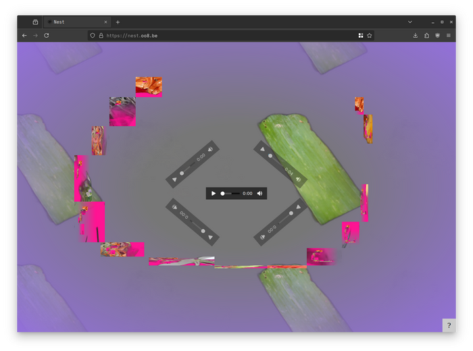Click the icon left of the Nest tab

(x=35, y=22)
